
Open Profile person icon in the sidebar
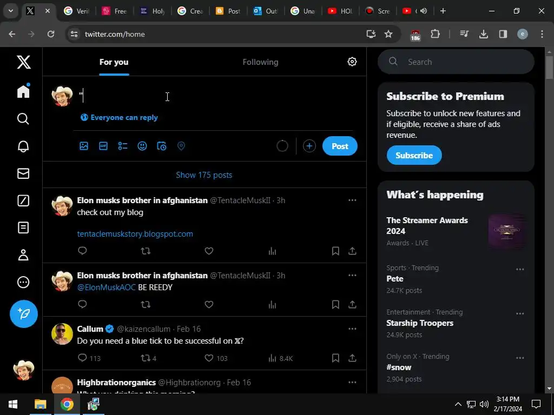[x=23, y=255]
